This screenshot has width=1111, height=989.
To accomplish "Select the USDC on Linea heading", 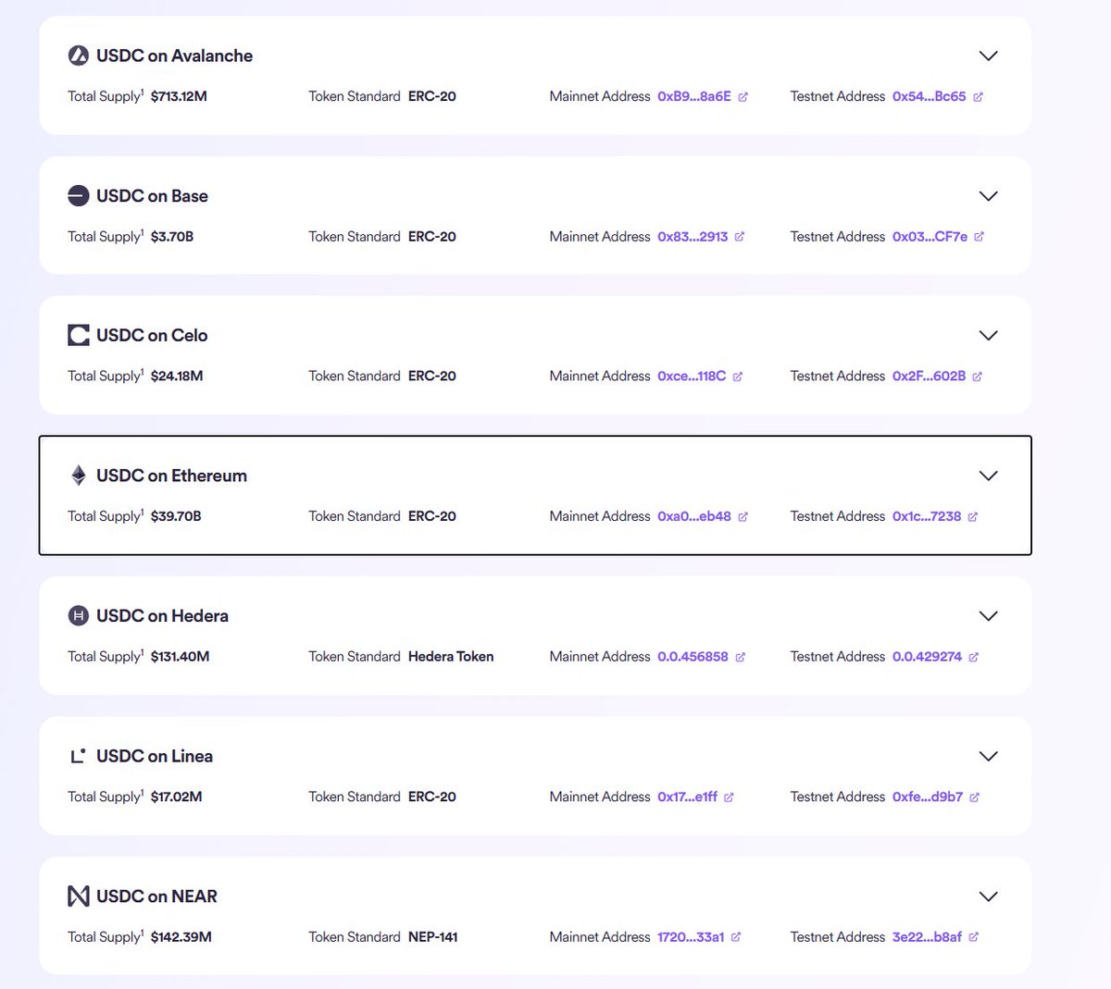I will (155, 756).
